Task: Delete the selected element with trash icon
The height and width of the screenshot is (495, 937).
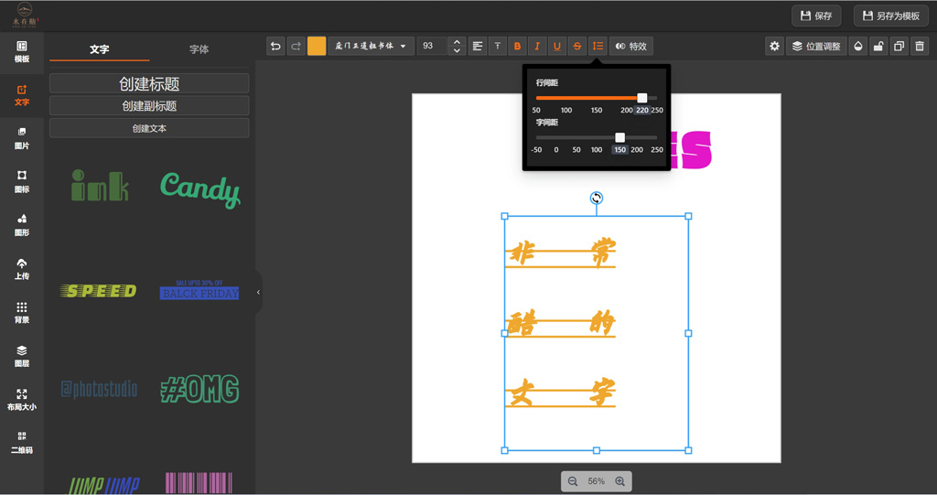Action: 920,46
